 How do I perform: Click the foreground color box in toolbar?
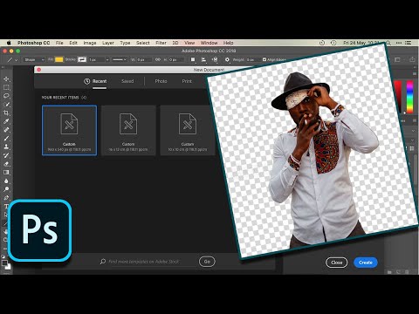4,263
